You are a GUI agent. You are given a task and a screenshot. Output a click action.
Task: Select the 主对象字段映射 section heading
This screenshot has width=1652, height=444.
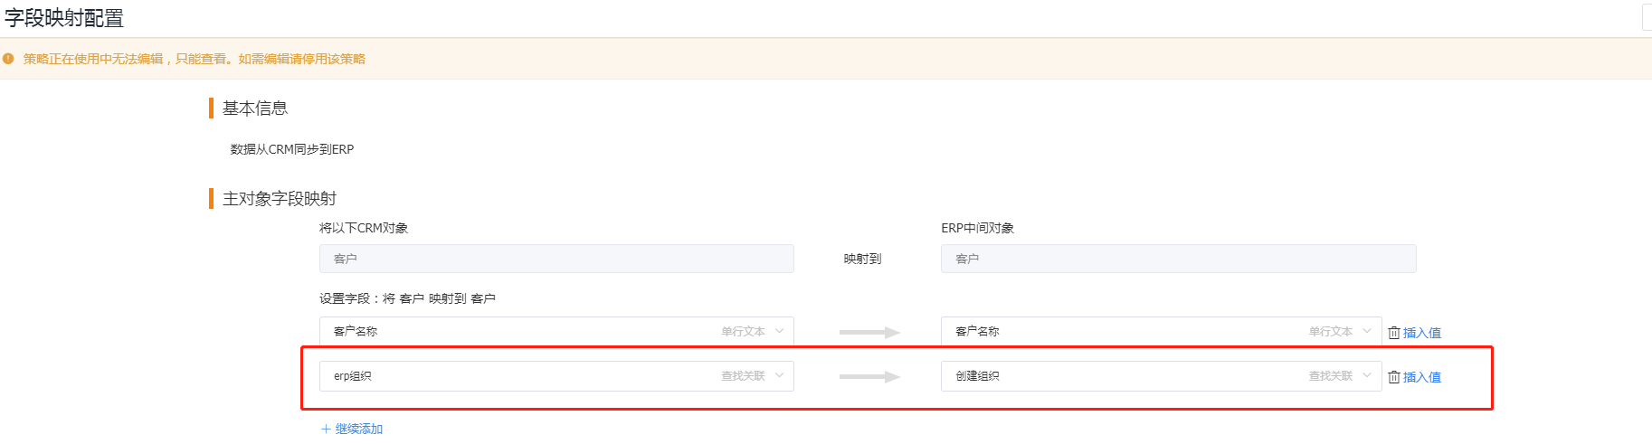click(280, 199)
